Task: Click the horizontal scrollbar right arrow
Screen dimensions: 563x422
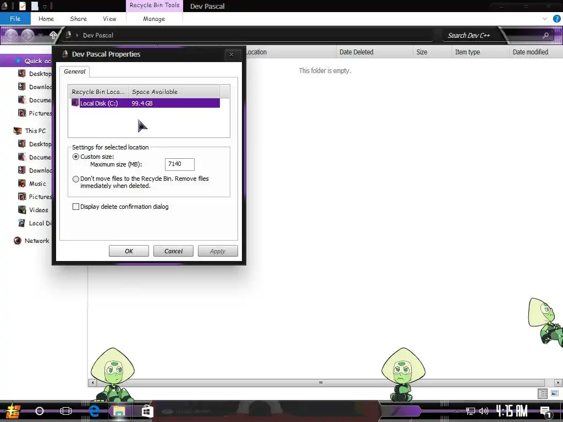Action: [559, 382]
